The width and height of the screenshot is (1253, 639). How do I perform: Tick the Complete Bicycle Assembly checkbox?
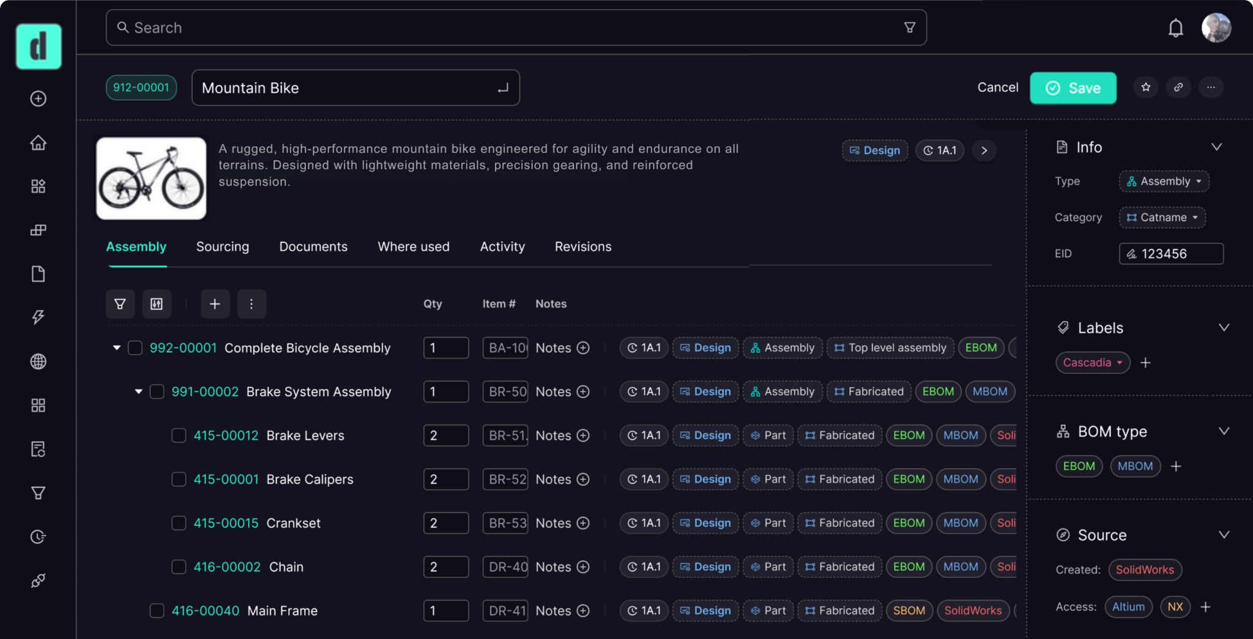[x=135, y=348]
